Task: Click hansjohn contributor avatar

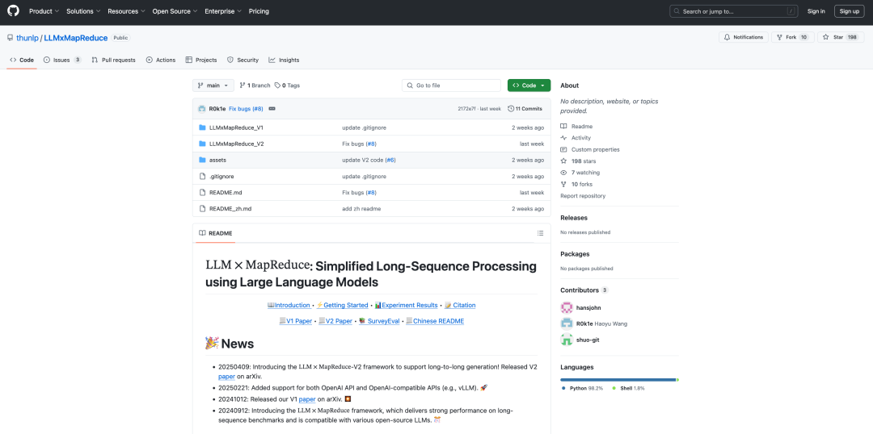Action: pyautogui.click(x=566, y=307)
